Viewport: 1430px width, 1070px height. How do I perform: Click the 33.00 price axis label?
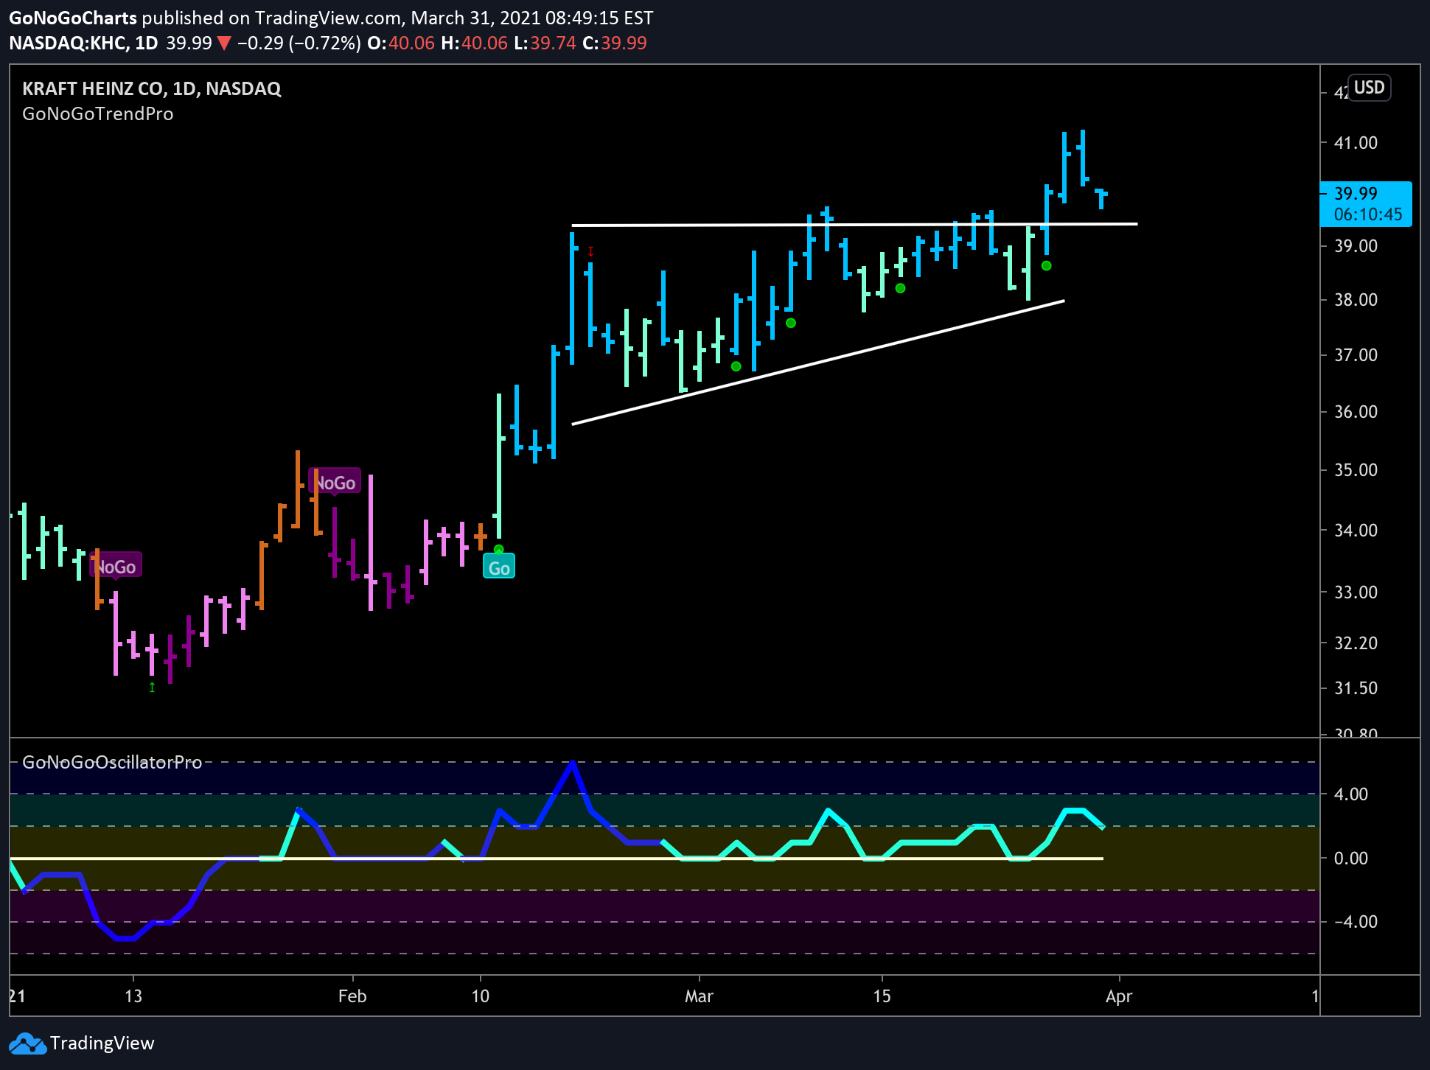click(x=1356, y=592)
